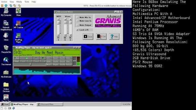Select the Inbox desktop icon

(6, 37)
